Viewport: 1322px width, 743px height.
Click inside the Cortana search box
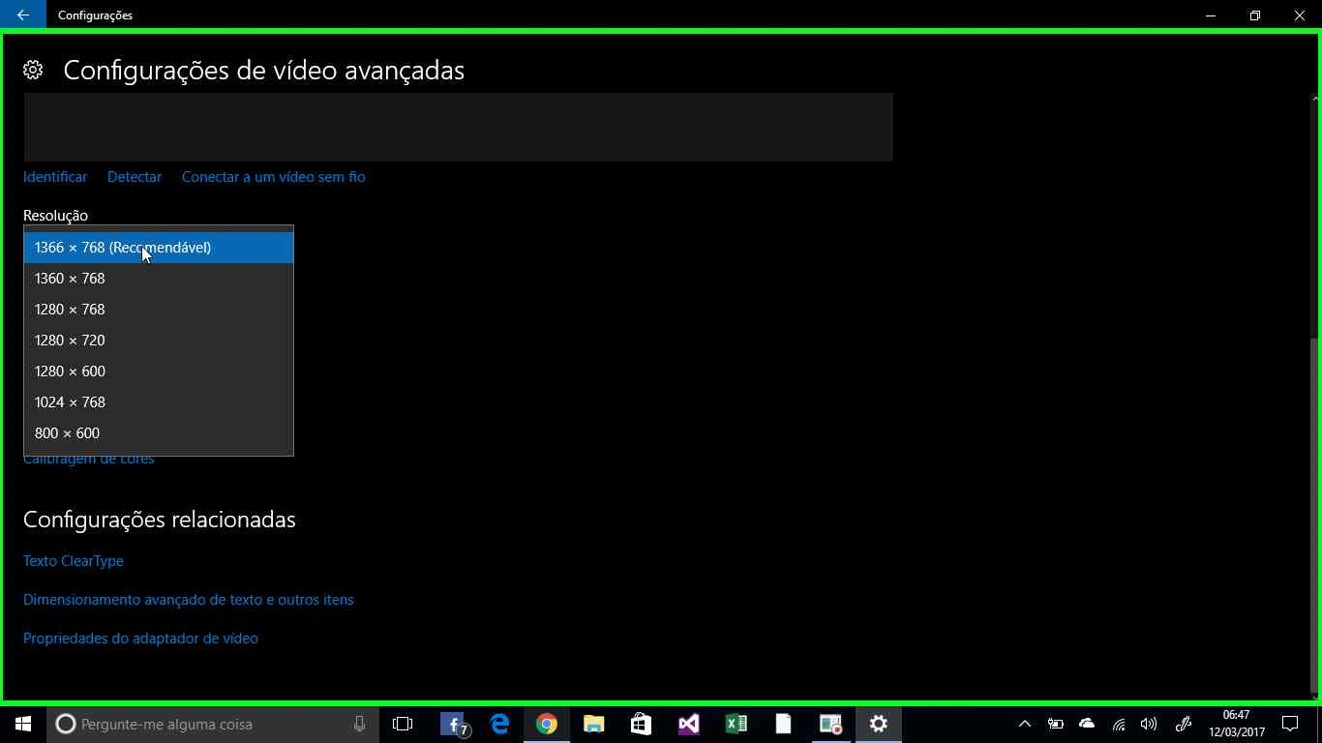click(194, 724)
